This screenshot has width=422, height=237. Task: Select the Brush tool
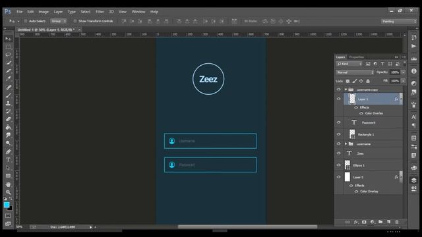[8, 95]
